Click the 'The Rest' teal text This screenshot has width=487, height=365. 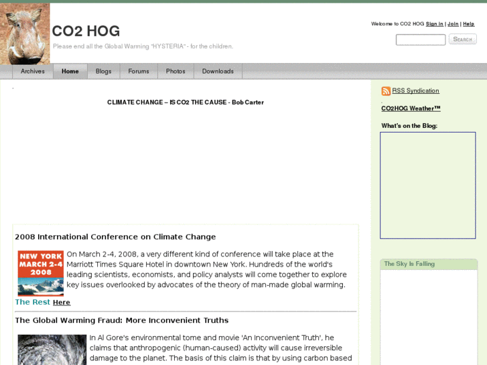tap(33, 302)
